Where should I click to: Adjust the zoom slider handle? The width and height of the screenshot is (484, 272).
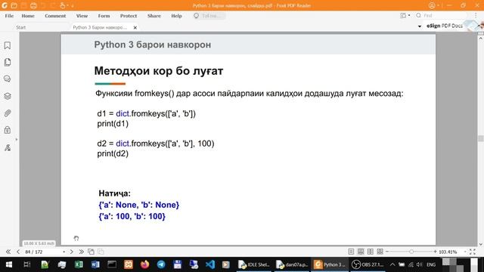pyautogui.click(x=411, y=252)
